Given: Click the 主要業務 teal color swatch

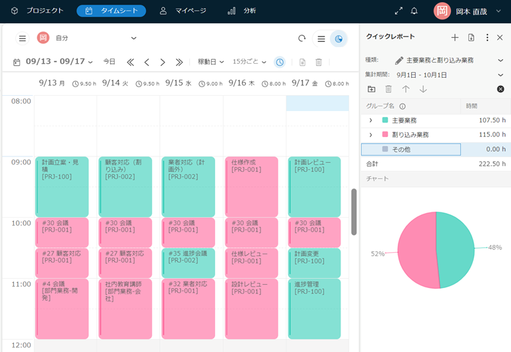Looking at the screenshot, I should [385, 120].
